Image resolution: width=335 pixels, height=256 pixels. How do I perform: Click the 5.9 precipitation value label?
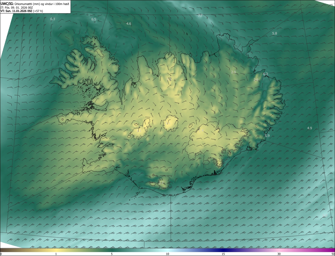267,136
